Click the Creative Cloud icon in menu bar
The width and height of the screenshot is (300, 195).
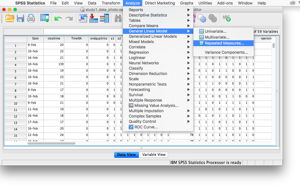292,3
